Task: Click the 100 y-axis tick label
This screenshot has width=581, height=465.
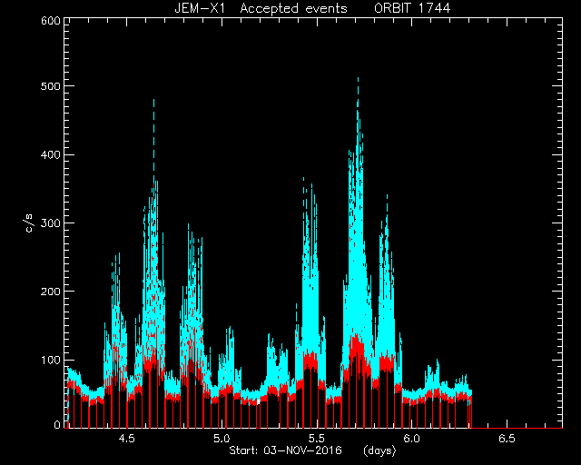Action: tap(51, 360)
